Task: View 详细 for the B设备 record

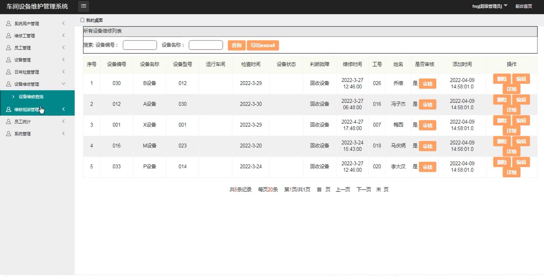Action: point(511,89)
